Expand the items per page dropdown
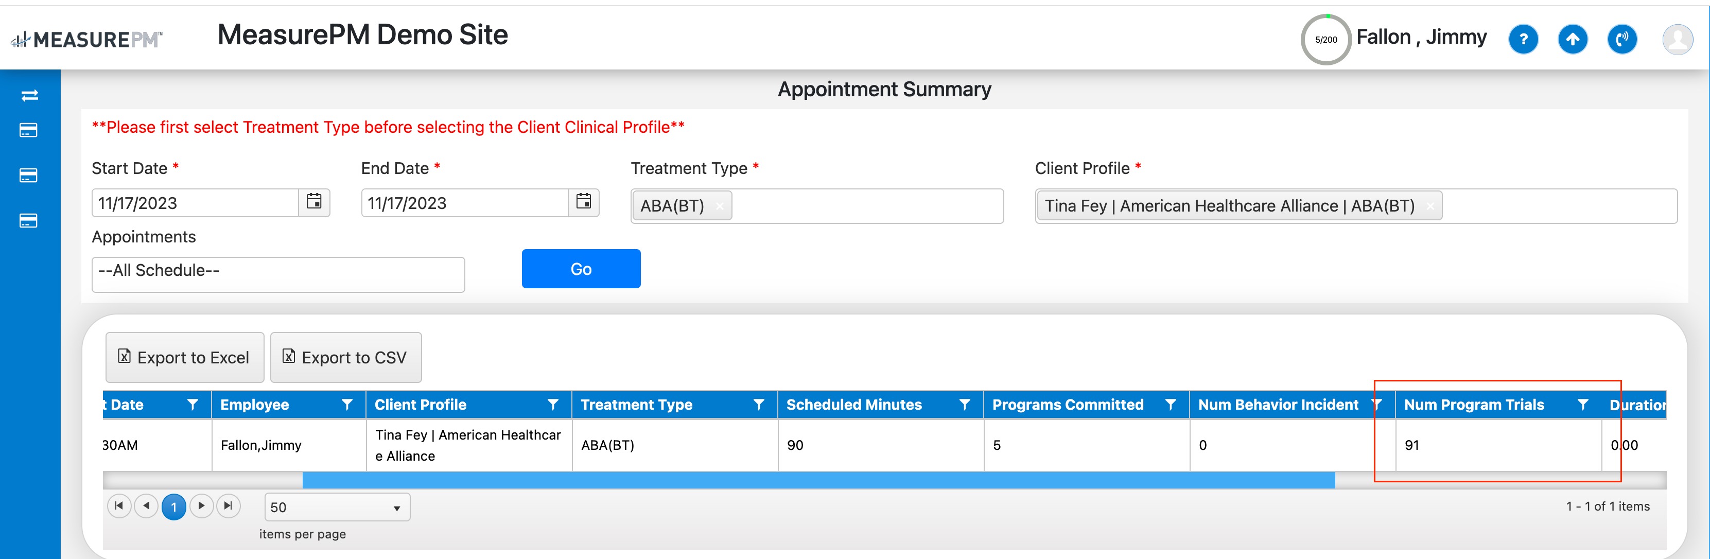The width and height of the screenshot is (1710, 559). pyautogui.click(x=396, y=508)
